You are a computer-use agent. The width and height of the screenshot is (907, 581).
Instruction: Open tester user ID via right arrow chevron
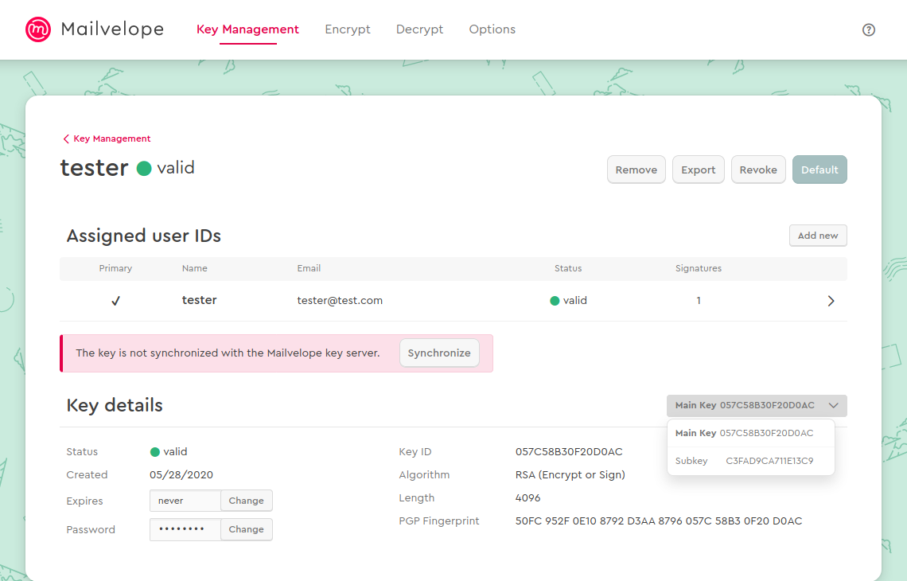[831, 301]
